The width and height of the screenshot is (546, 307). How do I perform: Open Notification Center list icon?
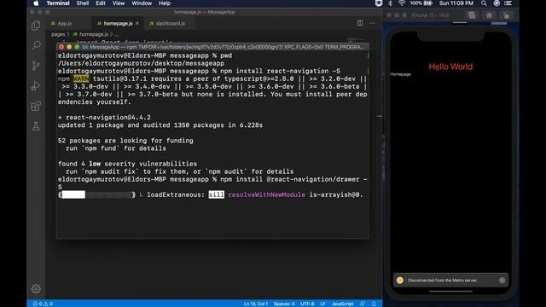[x=508, y=3]
